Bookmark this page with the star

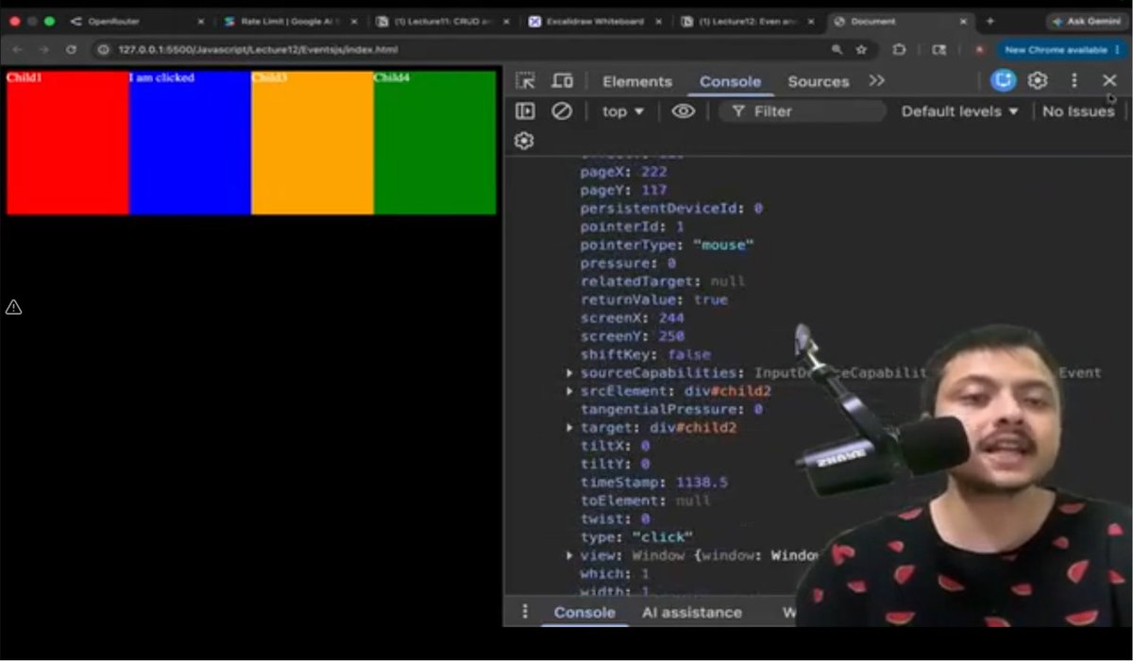point(861,49)
